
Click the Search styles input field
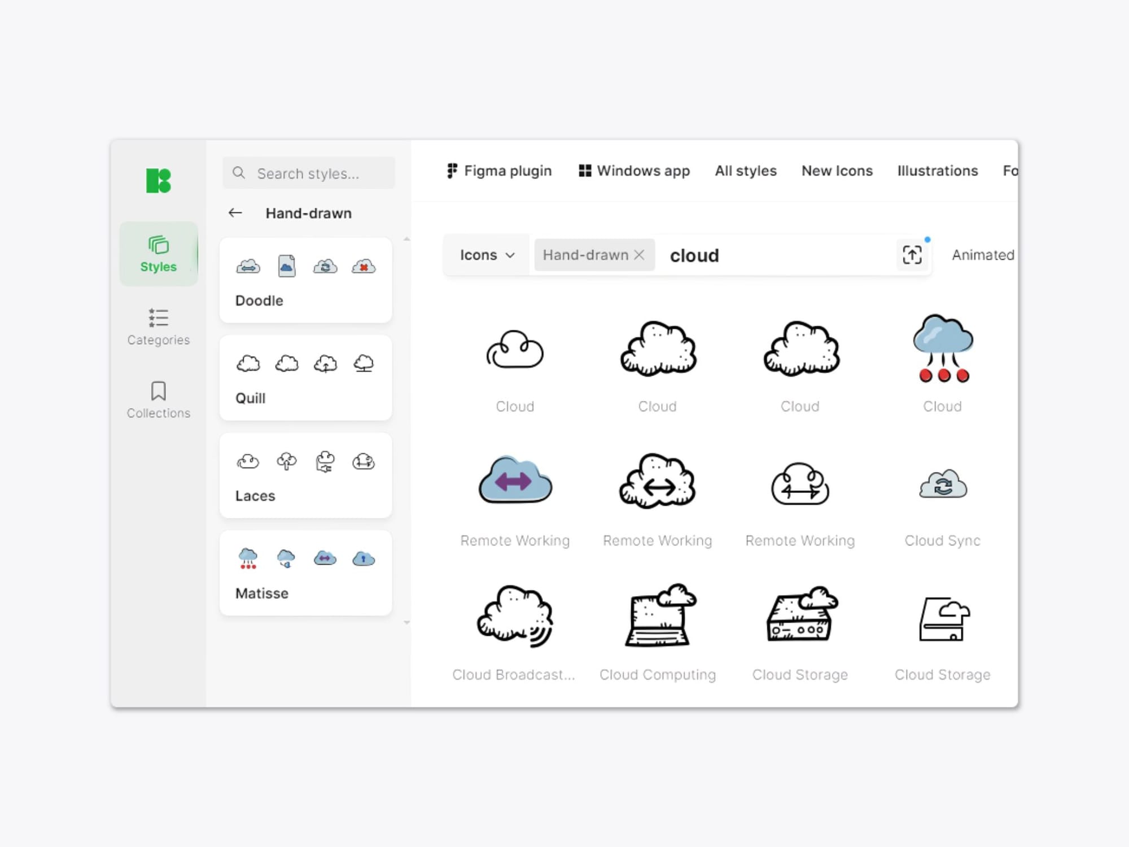coord(316,173)
